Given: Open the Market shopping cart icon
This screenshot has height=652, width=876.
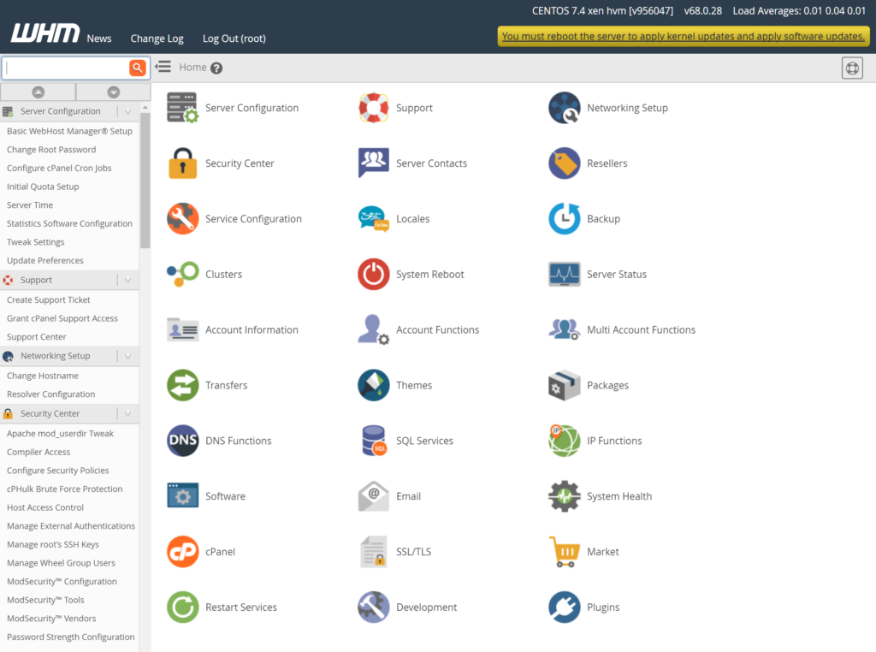Looking at the screenshot, I should pyautogui.click(x=564, y=552).
